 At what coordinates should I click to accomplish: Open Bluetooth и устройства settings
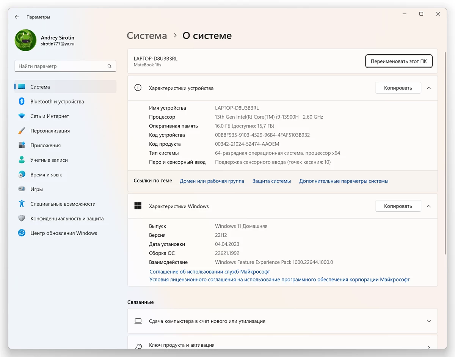[x=65, y=101]
